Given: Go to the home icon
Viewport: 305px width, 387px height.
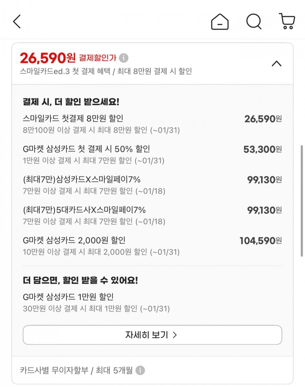Looking at the screenshot, I should (x=220, y=22).
